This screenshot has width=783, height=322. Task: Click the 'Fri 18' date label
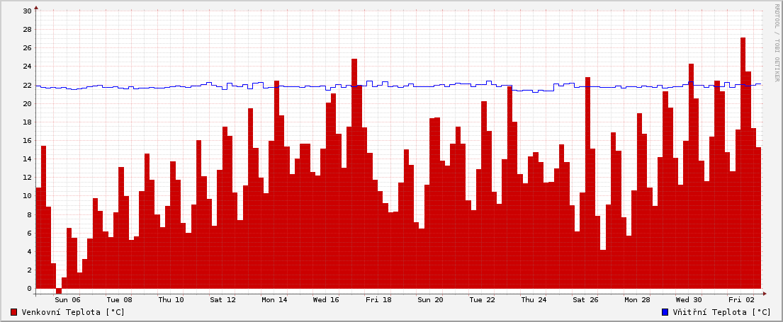click(x=378, y=300)
